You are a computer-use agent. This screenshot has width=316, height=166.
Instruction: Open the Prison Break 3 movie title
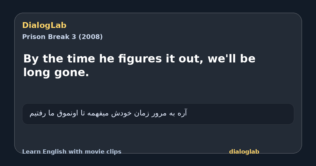point(49,37)
